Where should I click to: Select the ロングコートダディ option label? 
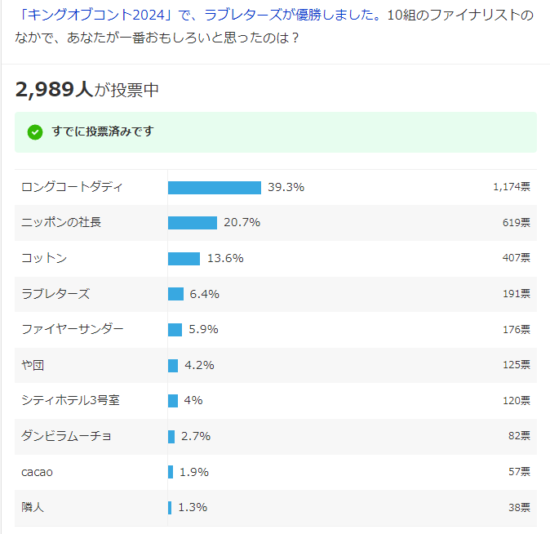[x=73, y=187]
